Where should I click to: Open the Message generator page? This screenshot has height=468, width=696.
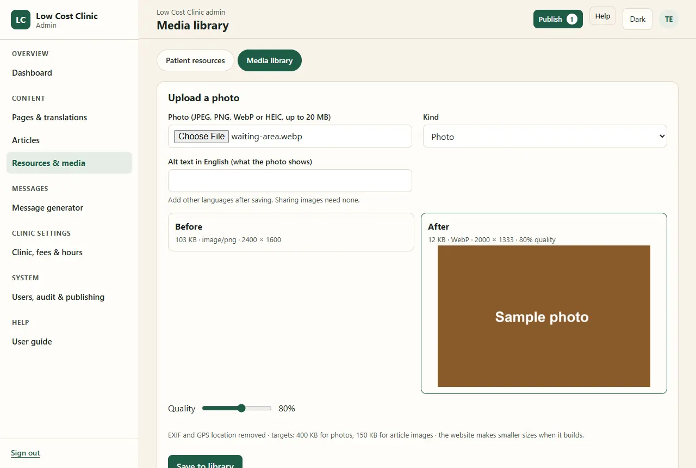pos(70,208)
